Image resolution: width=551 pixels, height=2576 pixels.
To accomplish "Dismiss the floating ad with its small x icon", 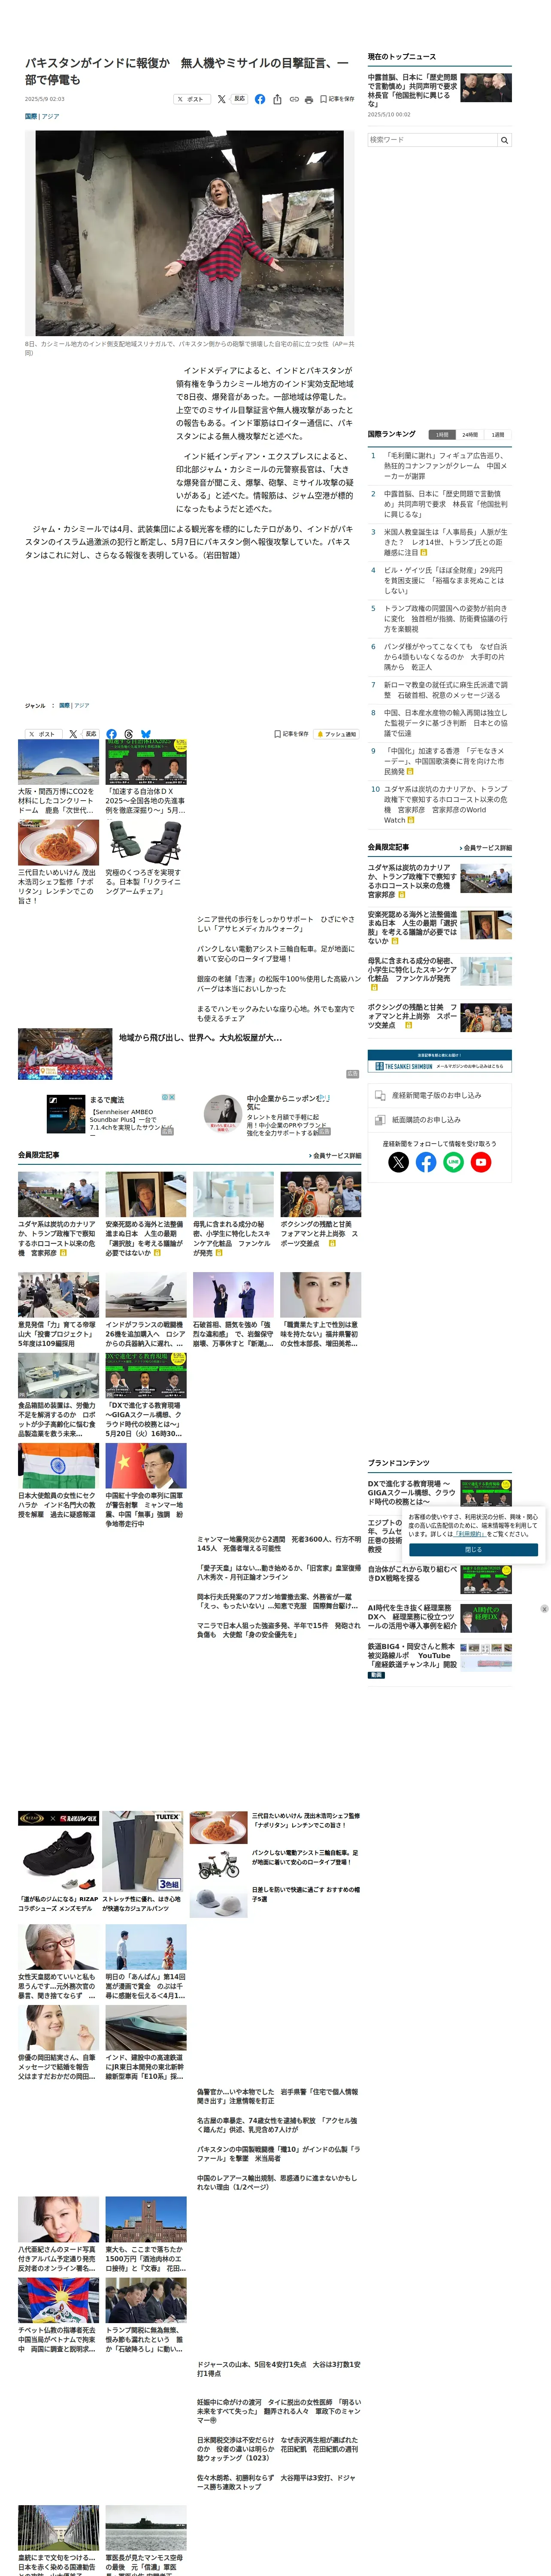I will pos(544,1609).
